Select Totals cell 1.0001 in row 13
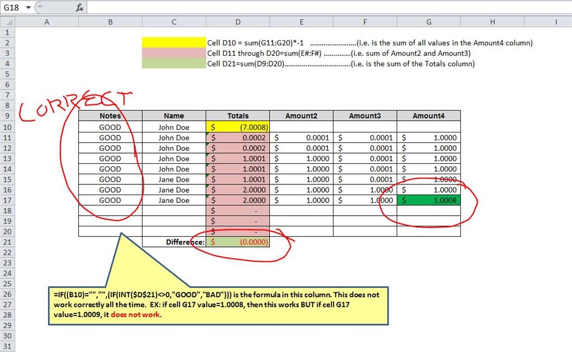This screenshot has height=352, width=572. (238, 158)
